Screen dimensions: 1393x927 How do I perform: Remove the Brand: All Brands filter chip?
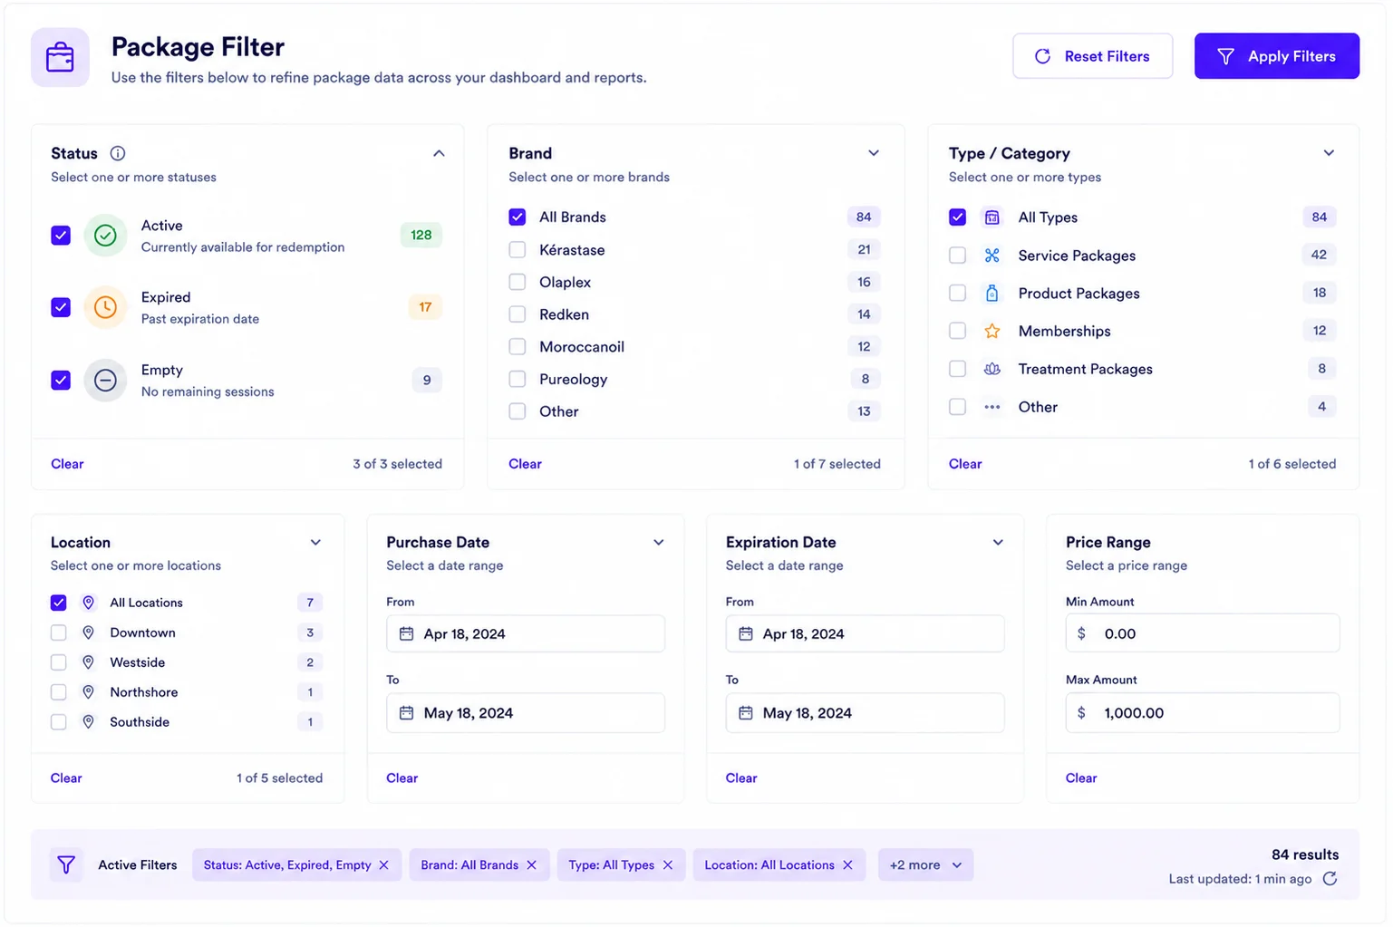[532, 865]
